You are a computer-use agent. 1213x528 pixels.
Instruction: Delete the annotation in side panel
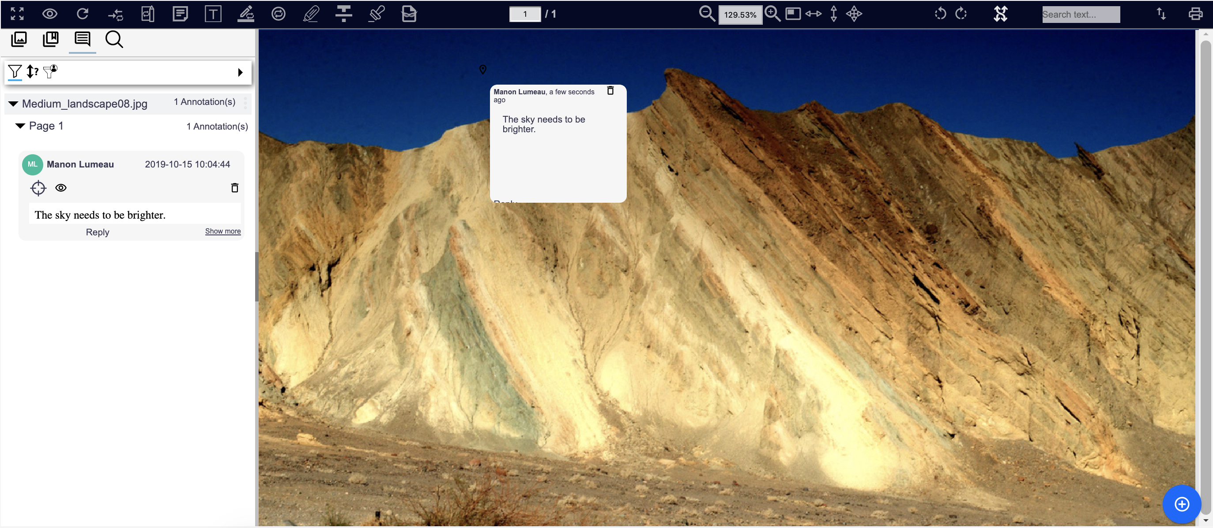pos(234,188)
